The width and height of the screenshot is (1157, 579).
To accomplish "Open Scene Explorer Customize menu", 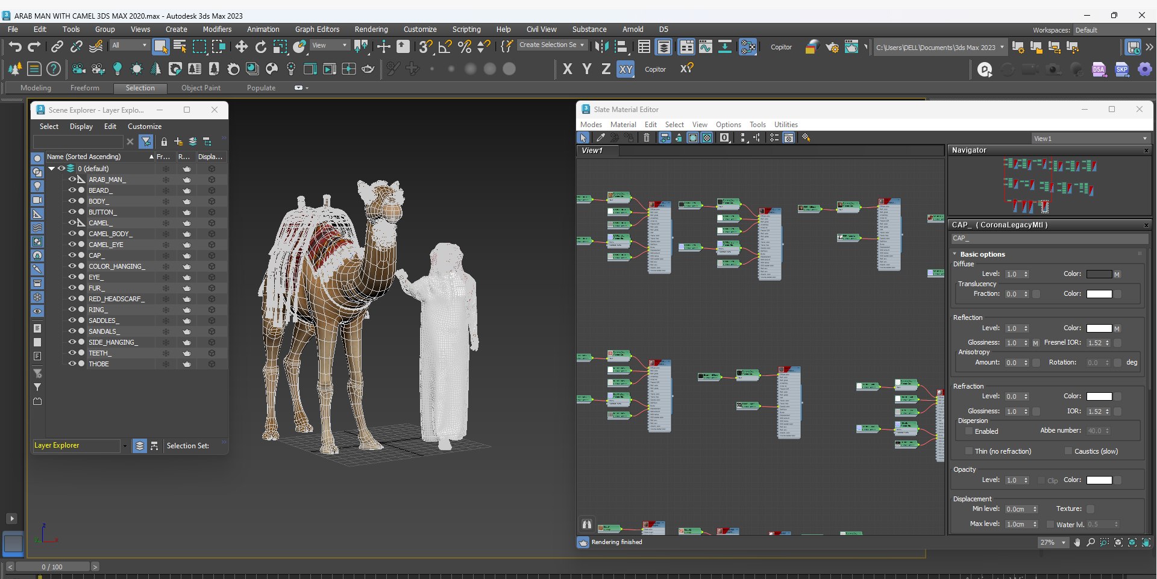I will tap(145, 127).
